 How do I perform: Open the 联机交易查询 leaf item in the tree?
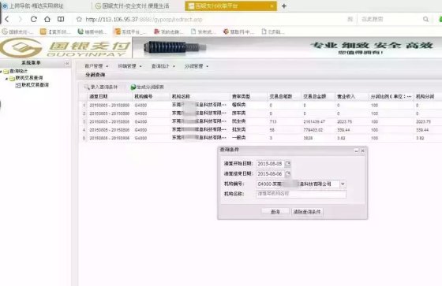(x=36, y=85)
